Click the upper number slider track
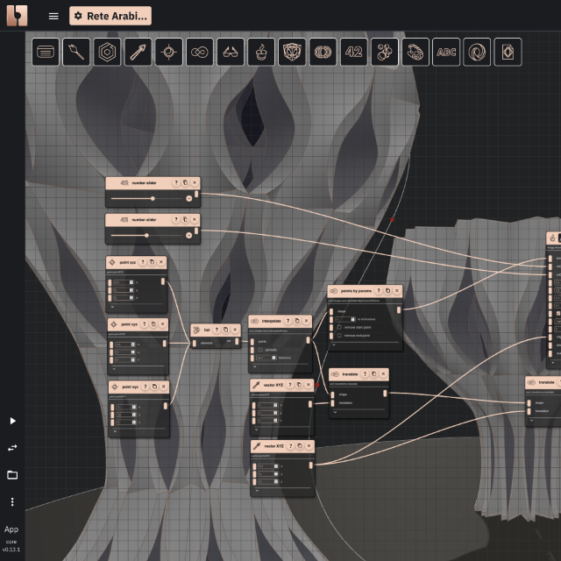This screenshot has height=561, width=561. 146,198
